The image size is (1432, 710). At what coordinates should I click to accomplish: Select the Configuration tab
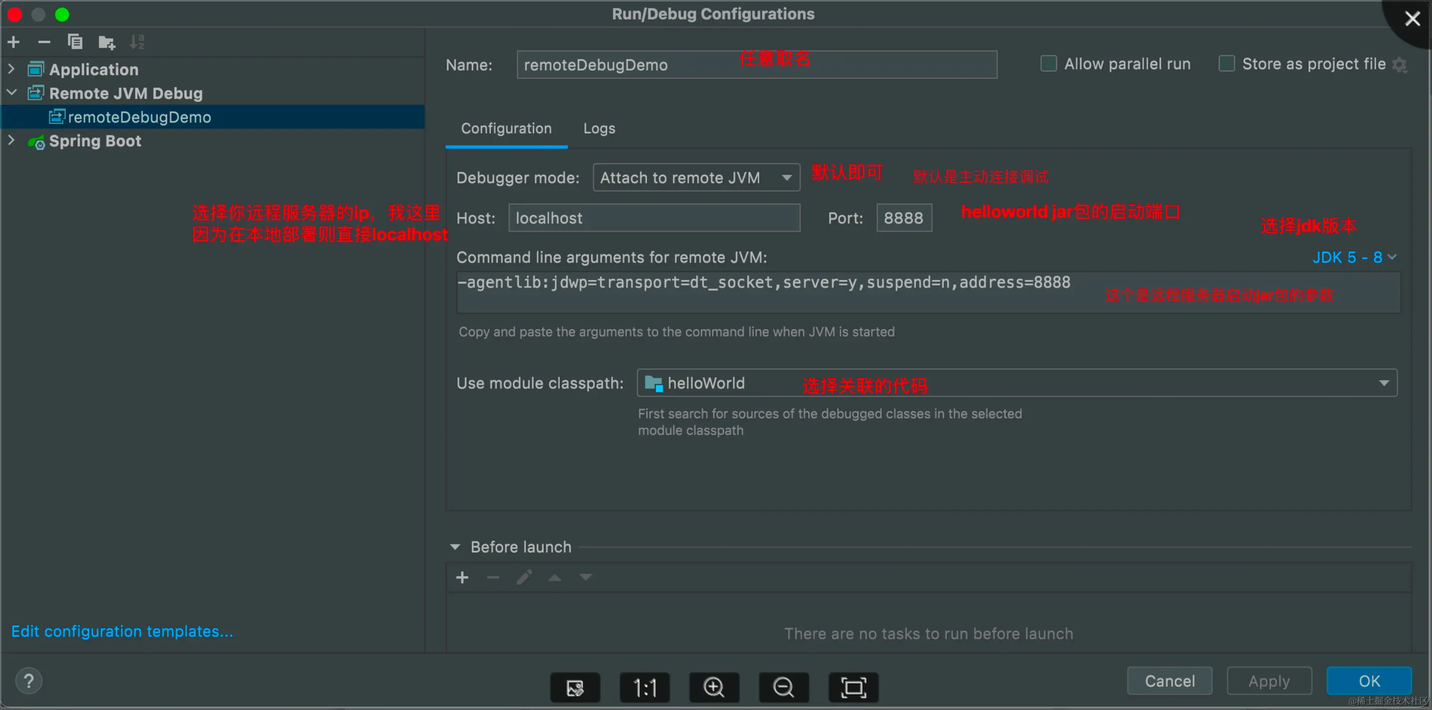(x=506, y=128)
